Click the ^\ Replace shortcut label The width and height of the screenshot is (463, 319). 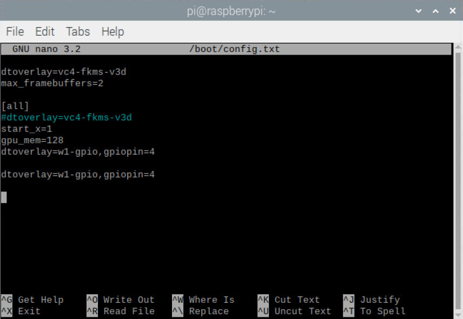[x=201, y=311]
